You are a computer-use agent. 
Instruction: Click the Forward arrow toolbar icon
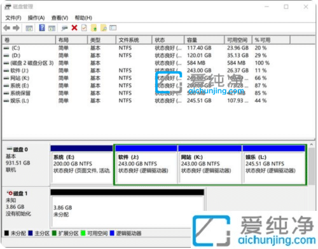click(x=16, y=28)
